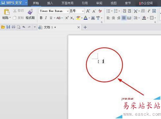Screen dimensions: 161x119
Task: Open the 视图 tab
Action: coord(114,3)
